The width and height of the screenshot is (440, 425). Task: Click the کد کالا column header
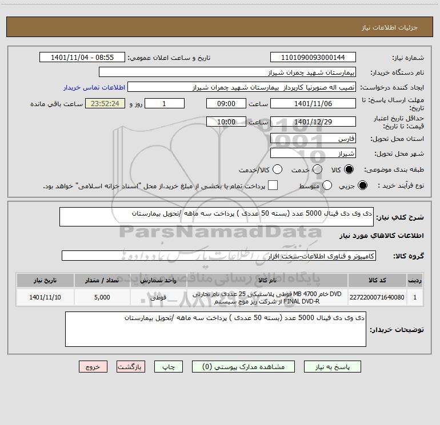tap(377, 280)
